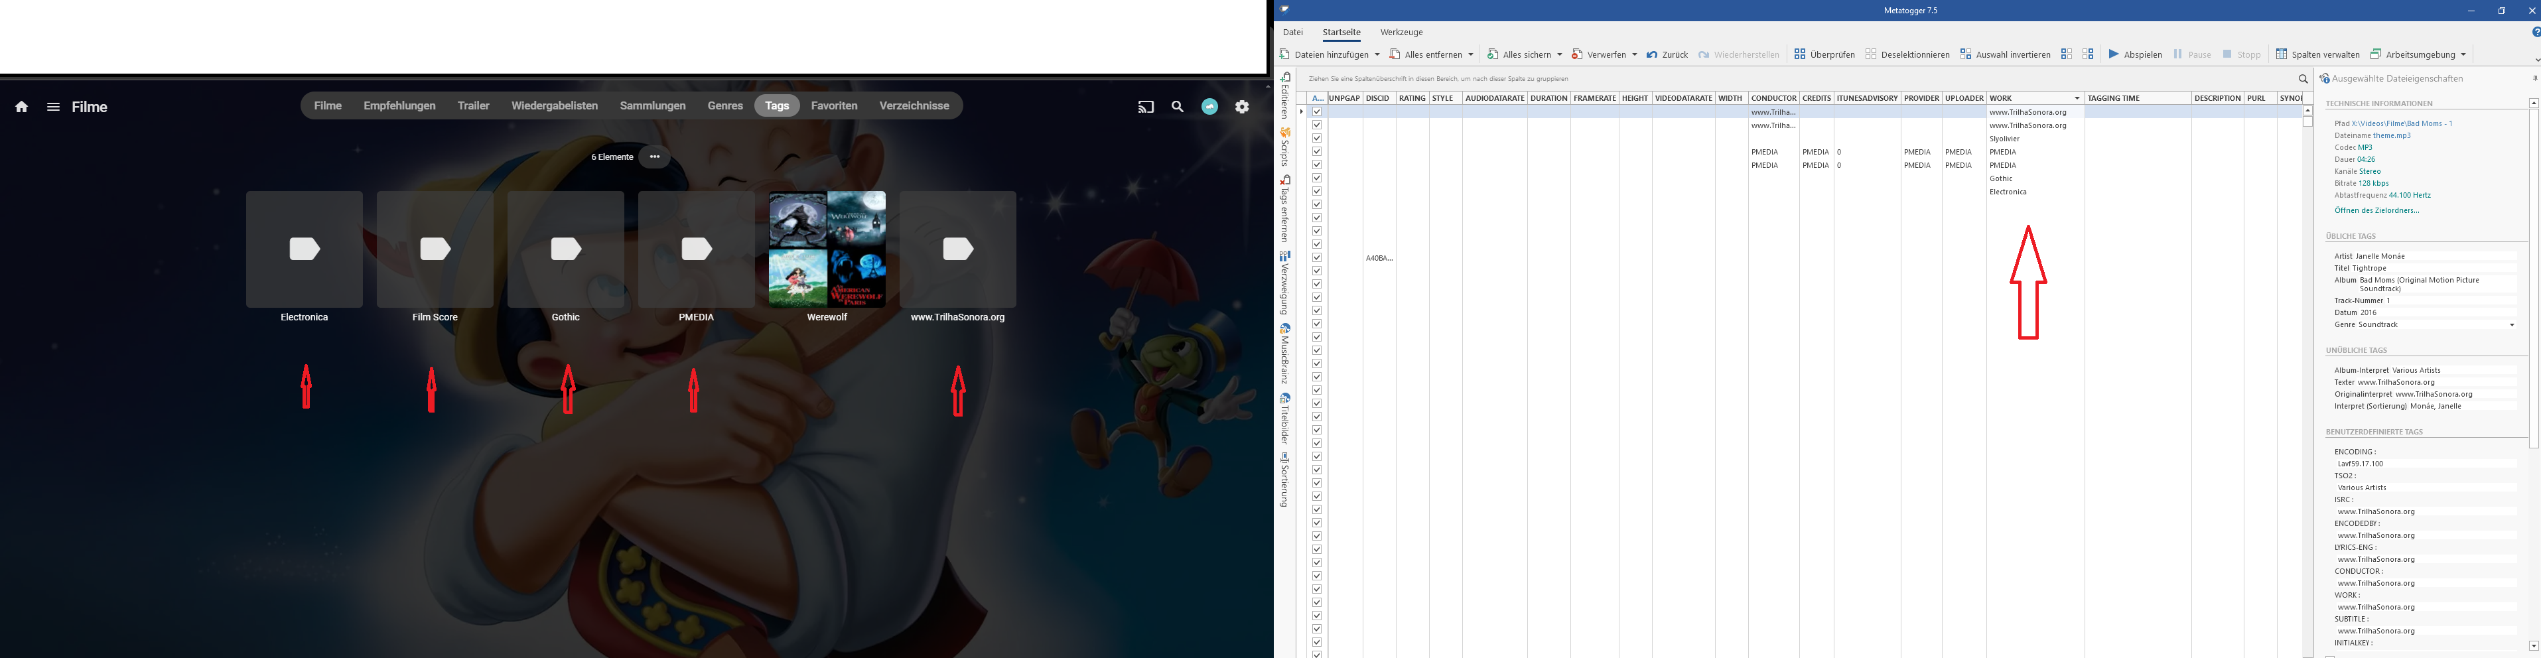Open Spalten verwalten column manager
Image resolution: width=2541 pixels, height=658 pixels.
tap(2317, 54)
